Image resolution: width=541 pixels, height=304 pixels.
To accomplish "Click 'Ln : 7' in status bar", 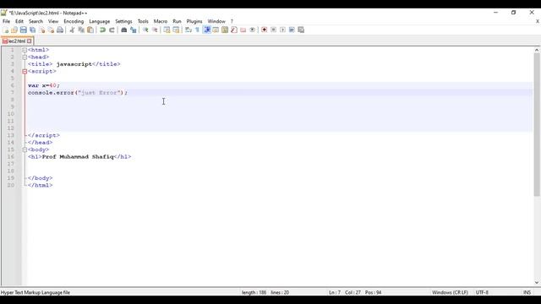I will tap(335, 292).
